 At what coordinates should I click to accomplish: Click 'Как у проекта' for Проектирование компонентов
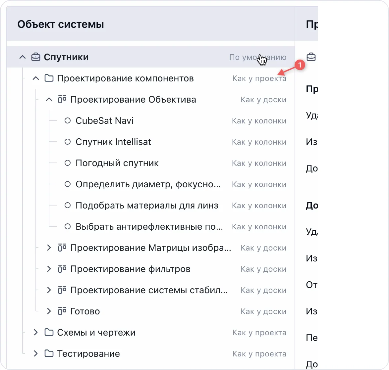pos(259,78)
